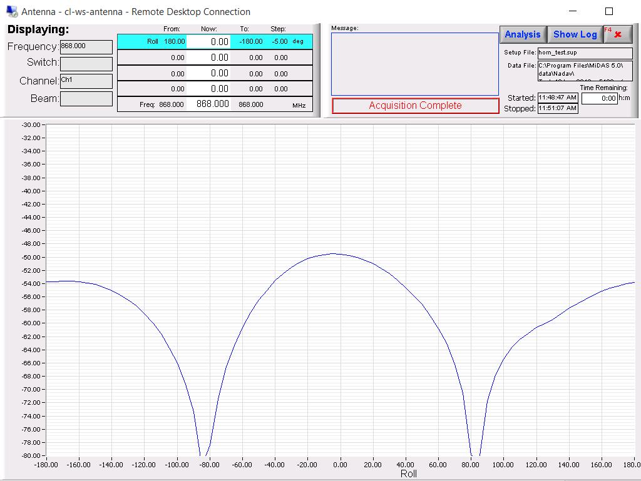
Task: Close acquisition with the F4 red X button
Action: pyautogui.click(x=618, y=34)
